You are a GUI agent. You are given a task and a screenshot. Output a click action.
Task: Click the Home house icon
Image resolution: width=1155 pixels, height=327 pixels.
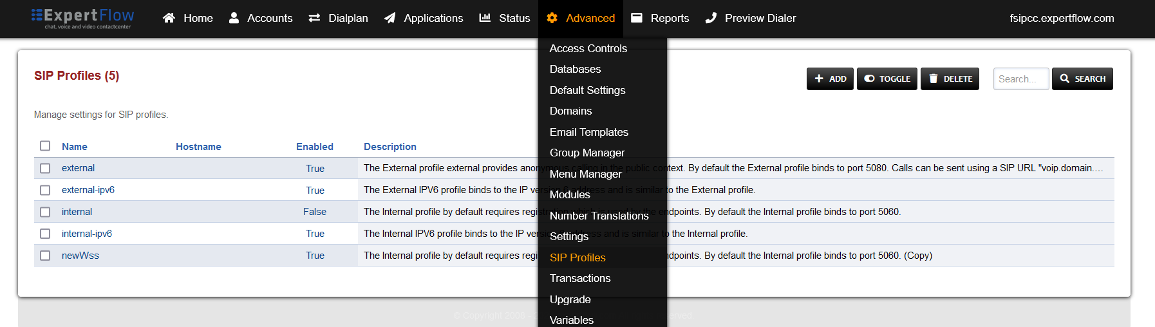[169, 18]
